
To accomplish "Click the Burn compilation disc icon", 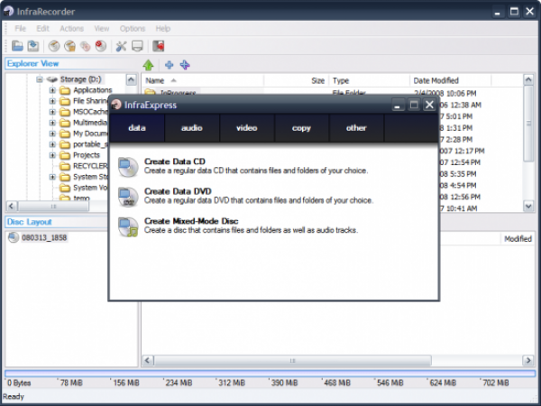I will [54, 46].
